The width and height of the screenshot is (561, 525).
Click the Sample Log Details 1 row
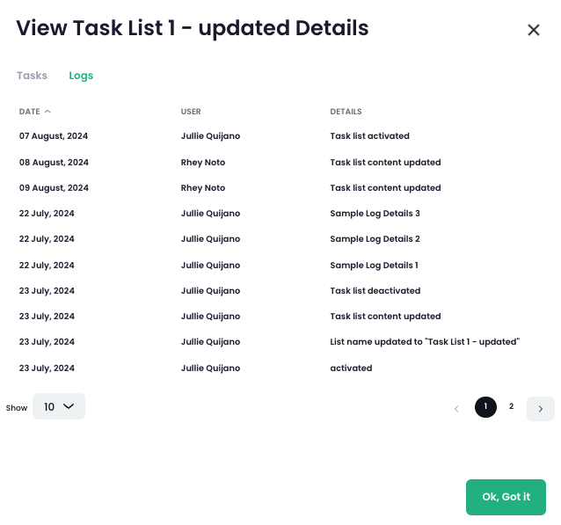374,266
